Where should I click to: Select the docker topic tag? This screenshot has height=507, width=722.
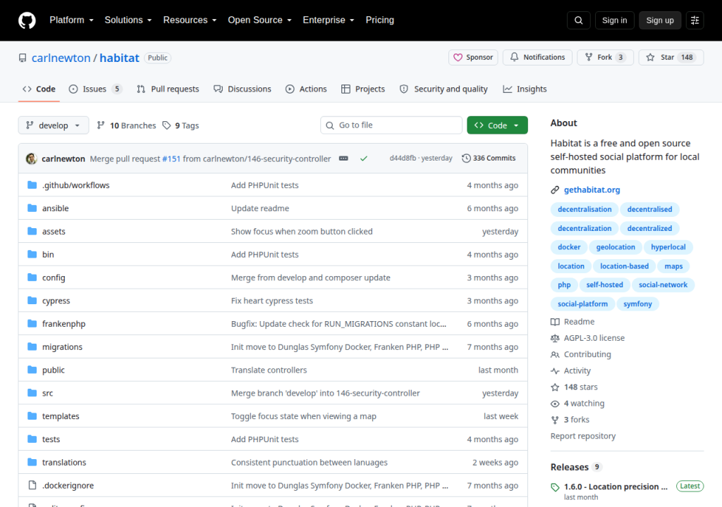coord(569,247)
